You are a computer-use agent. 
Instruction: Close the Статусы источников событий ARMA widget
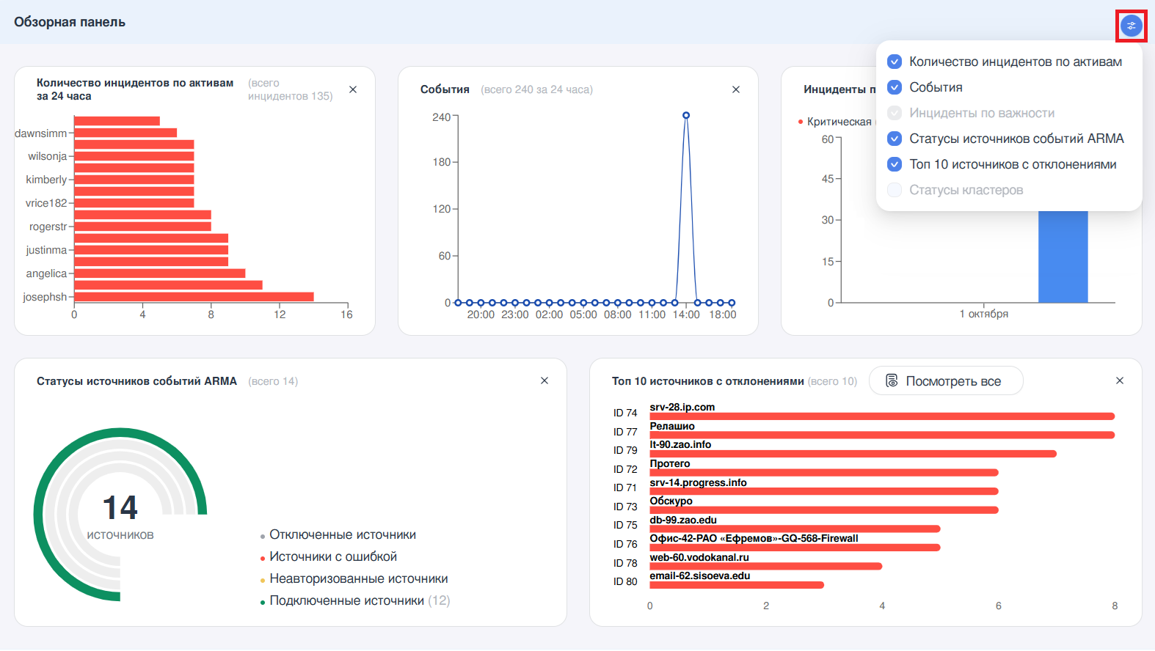[544, 380]
